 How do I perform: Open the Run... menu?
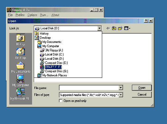[44, 15]
